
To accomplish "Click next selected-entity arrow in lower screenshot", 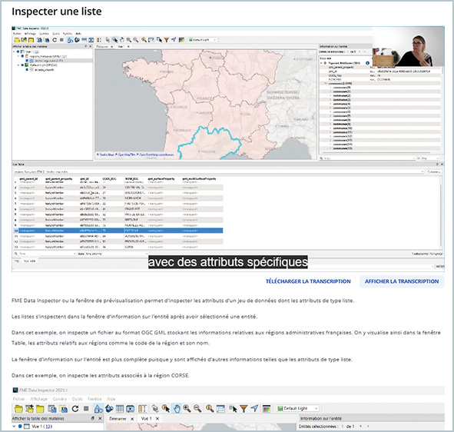I will [x=368, y=426].
